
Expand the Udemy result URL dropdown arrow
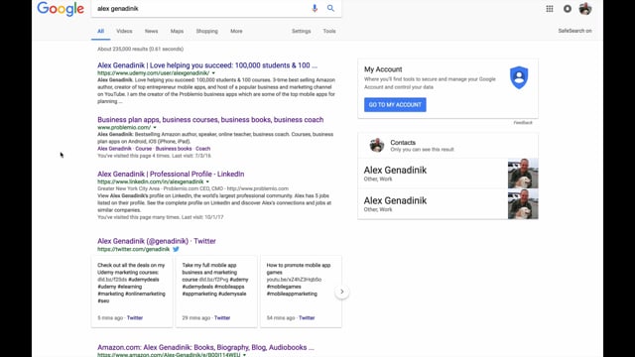click(x=213, y=73)
